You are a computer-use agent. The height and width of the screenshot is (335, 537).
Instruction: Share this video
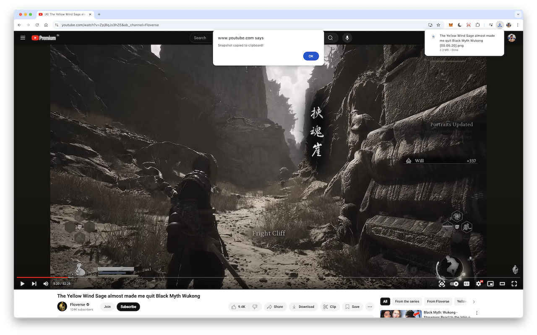pos(275,307)
